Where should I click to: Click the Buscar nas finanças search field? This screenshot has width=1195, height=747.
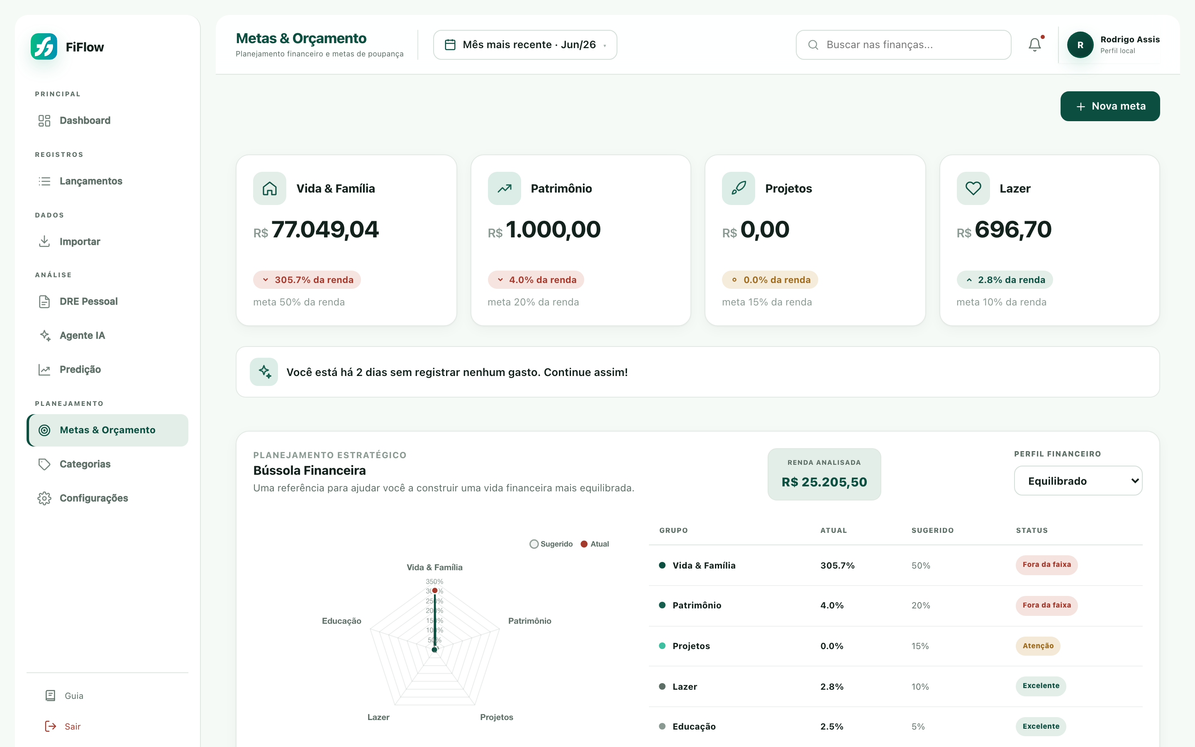click(x=903, y=45)
